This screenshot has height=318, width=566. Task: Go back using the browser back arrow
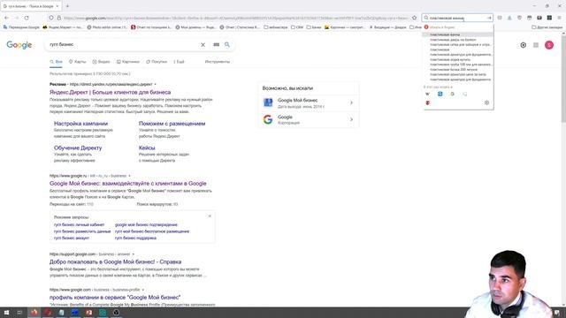[6, 18]
